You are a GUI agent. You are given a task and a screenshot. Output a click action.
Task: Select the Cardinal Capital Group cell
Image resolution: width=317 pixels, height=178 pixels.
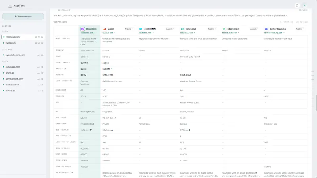click(x=191, y=81)
